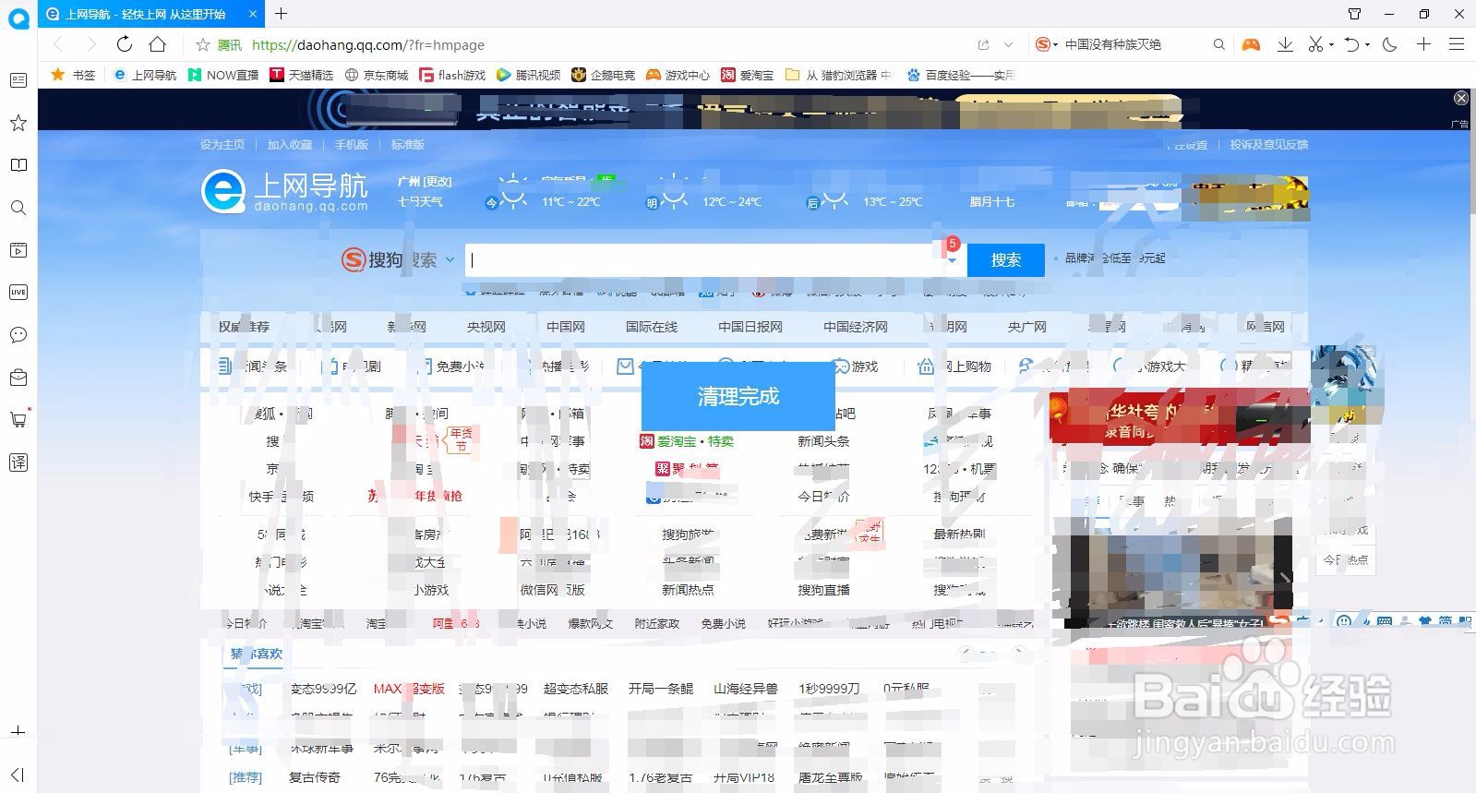Open 中国网 link
This screenshot has width=1476, height=793.
click(x=566, y=327)
